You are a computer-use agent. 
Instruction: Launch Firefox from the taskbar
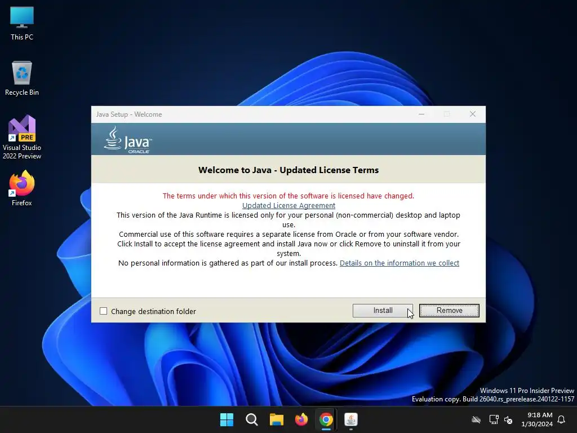(301, 419)
